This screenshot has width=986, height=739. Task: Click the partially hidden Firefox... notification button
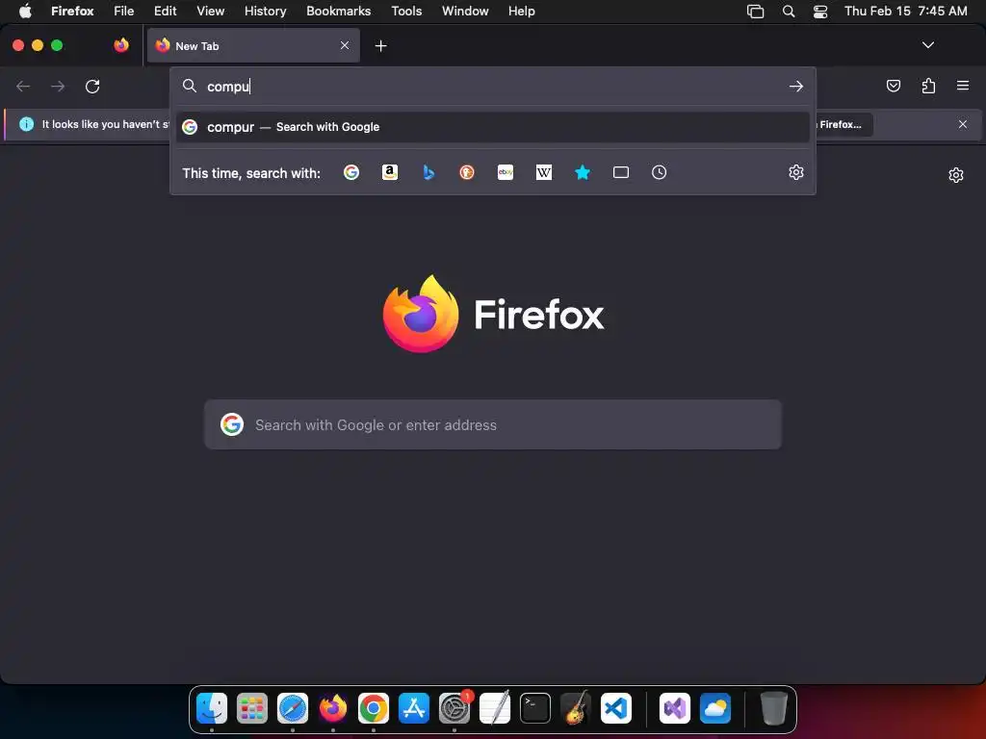click(843, 124)
